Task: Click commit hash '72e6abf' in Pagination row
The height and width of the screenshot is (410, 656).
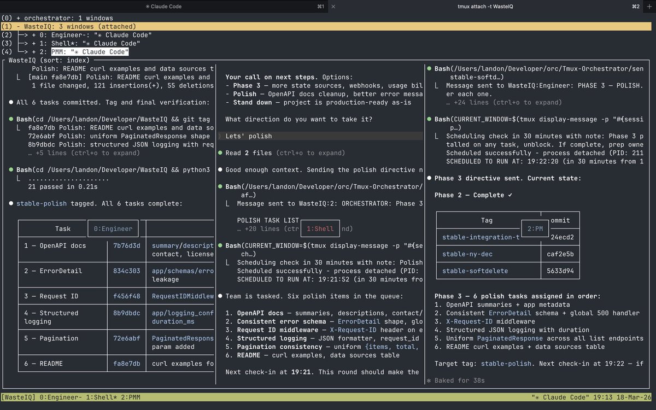Action: tap(126, 338)
